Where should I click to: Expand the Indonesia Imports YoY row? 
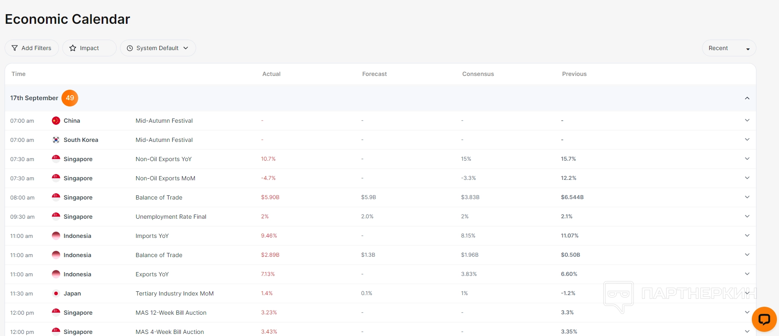point(747,235)
